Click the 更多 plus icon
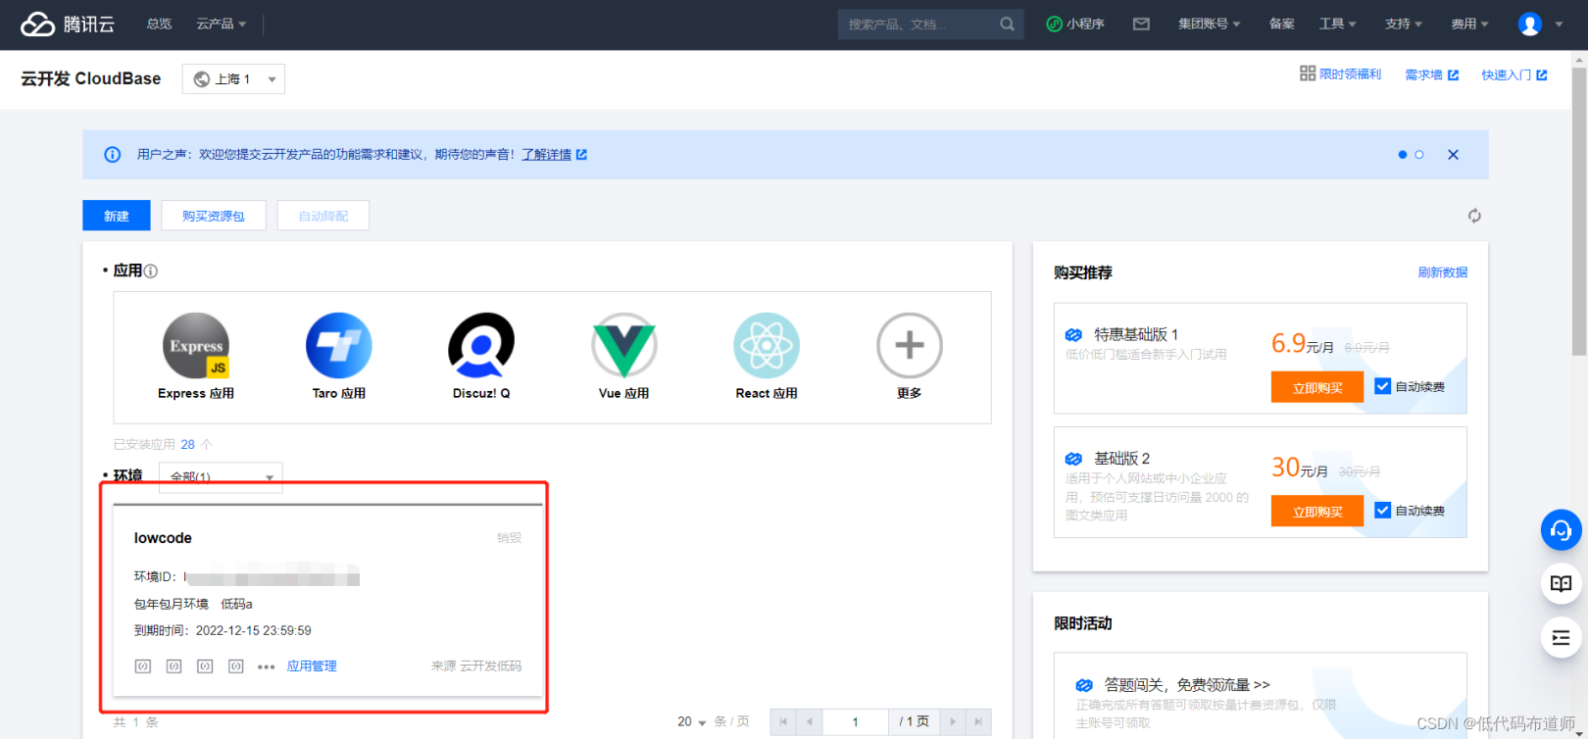This screenshot has width=1588, height=739. click(x=910, y=346)
